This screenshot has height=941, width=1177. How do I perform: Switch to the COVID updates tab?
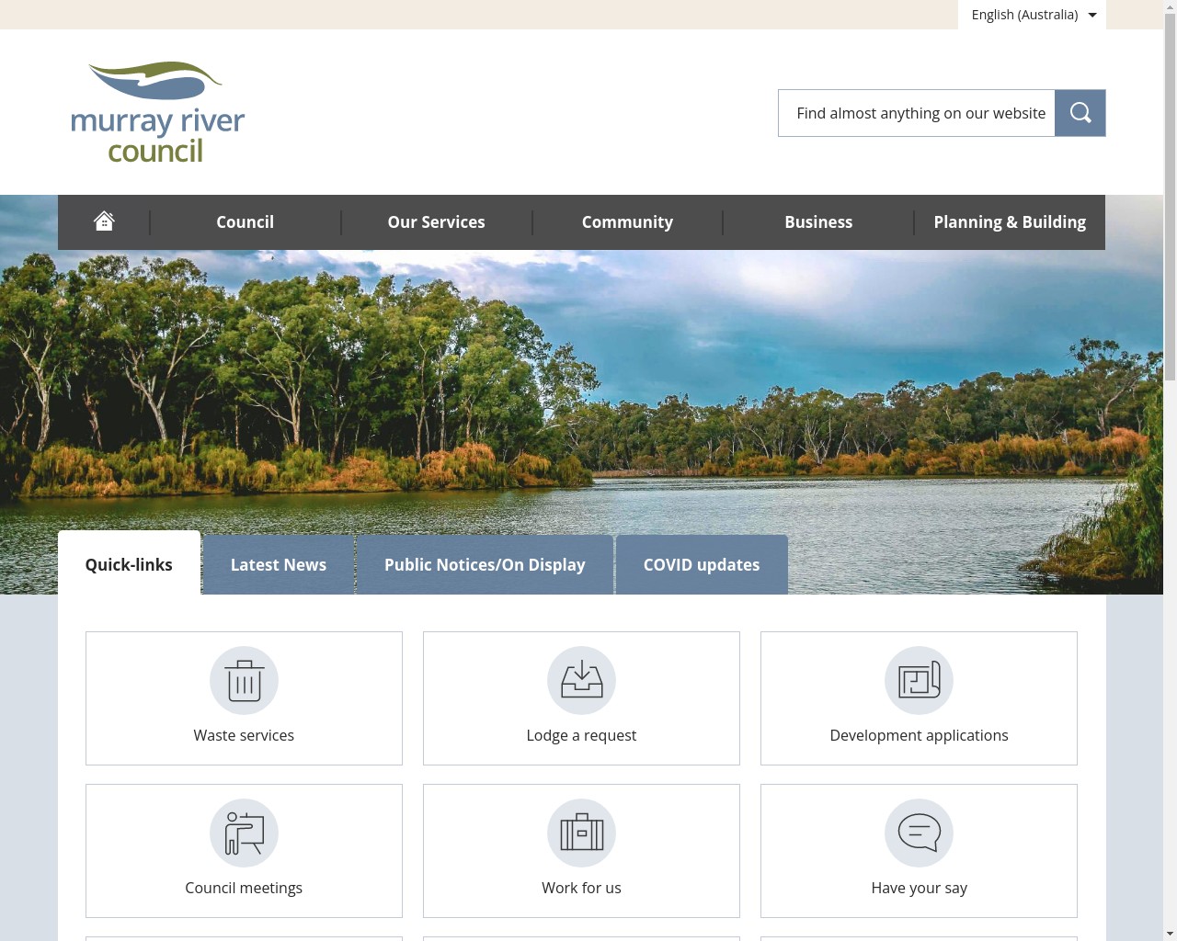(701, 564)
